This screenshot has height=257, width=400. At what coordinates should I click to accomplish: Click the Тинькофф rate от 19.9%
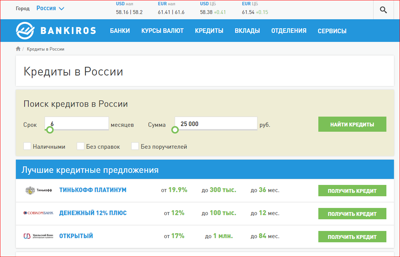point(174,190)
